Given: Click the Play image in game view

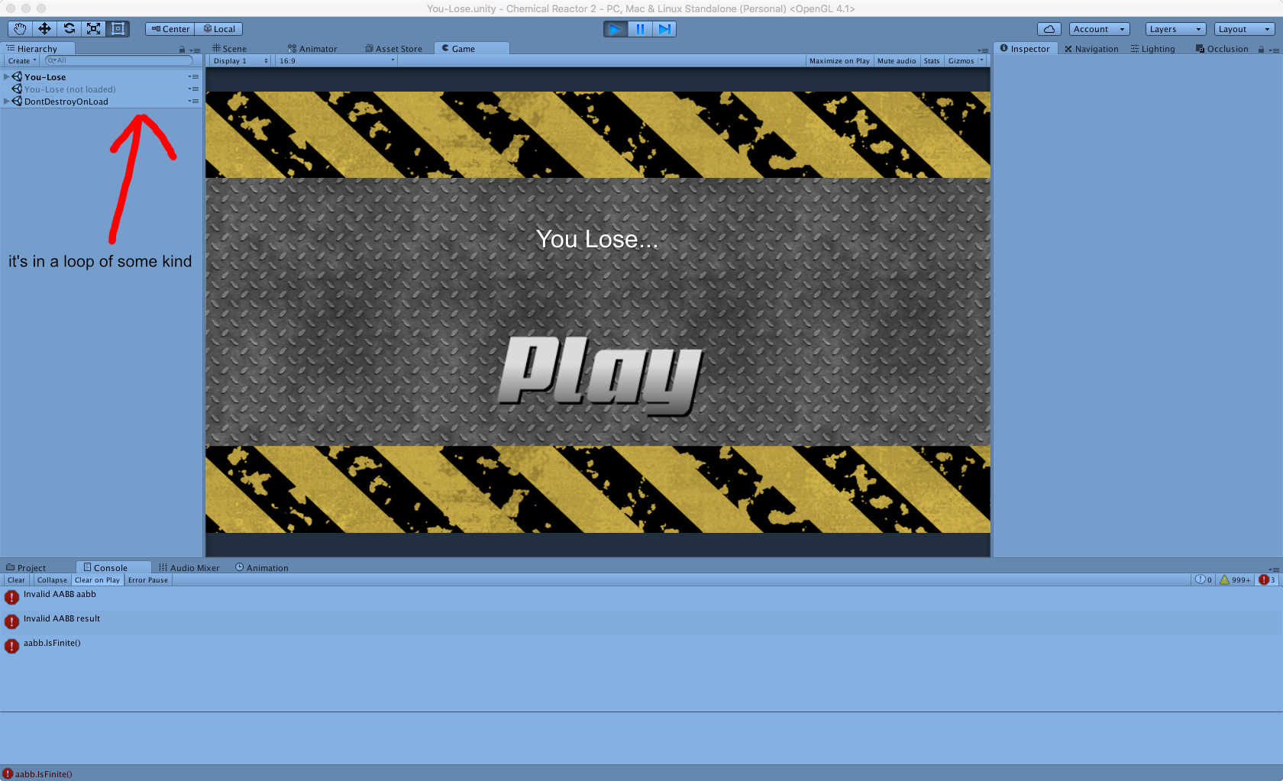Looking at the screenshot, I should (600, 375).
